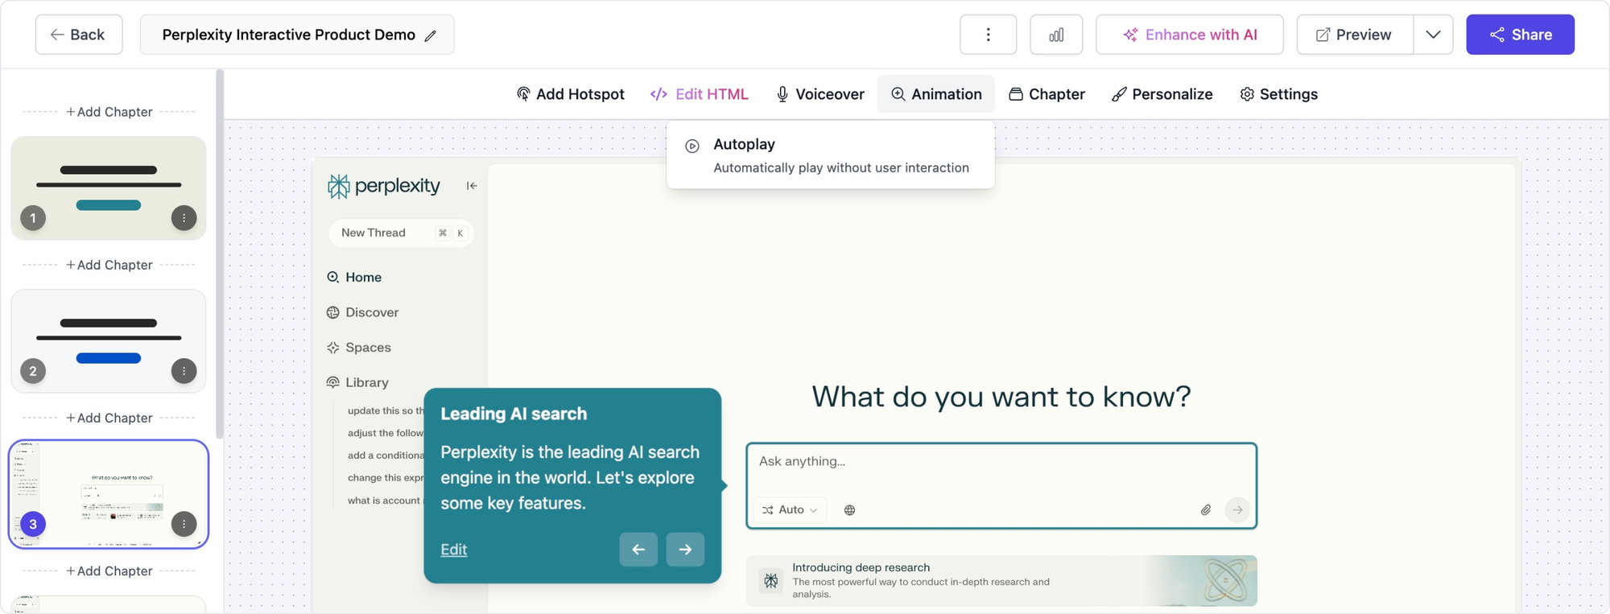Click the 'What do you want to know?' heading
1610x614 pixels.
1001,396
